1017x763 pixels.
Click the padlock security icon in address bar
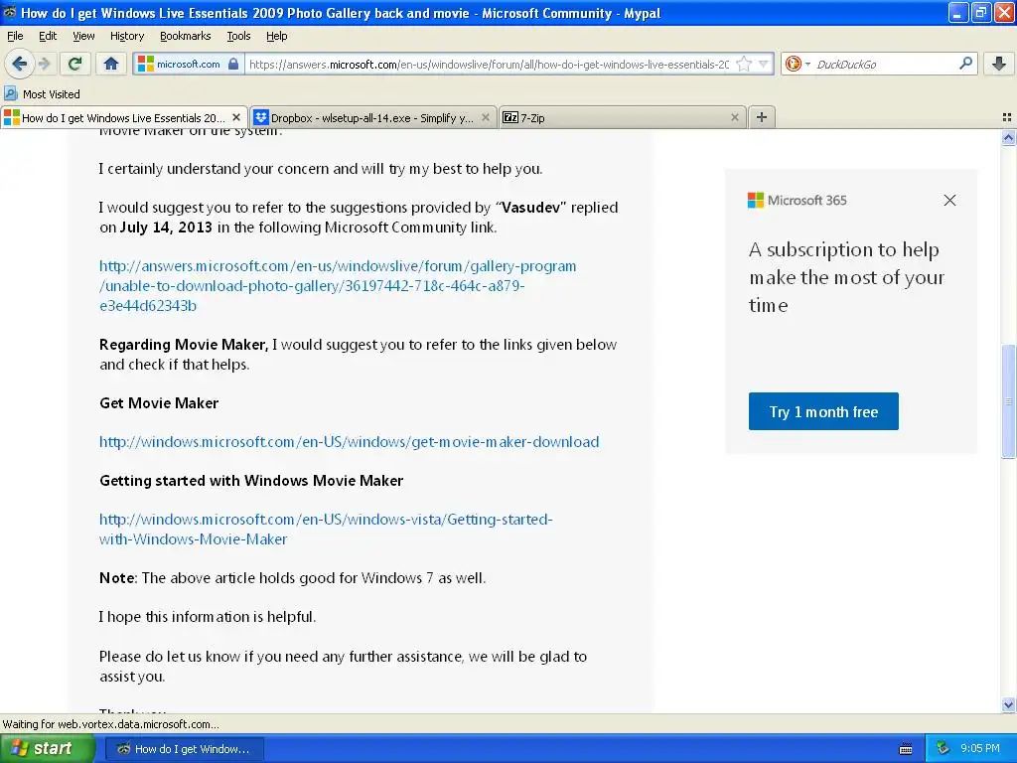click(232, 64)
